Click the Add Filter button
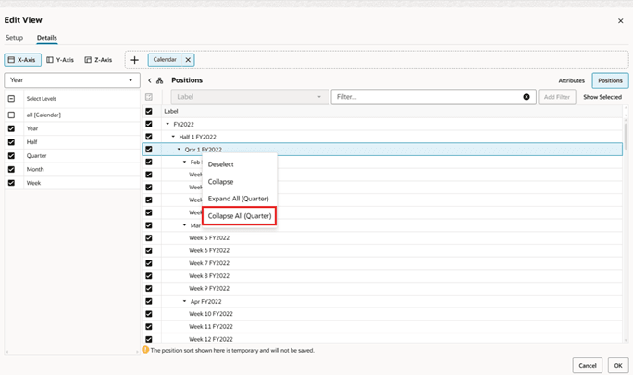633x375 pixels. click(x=557, y=97)
